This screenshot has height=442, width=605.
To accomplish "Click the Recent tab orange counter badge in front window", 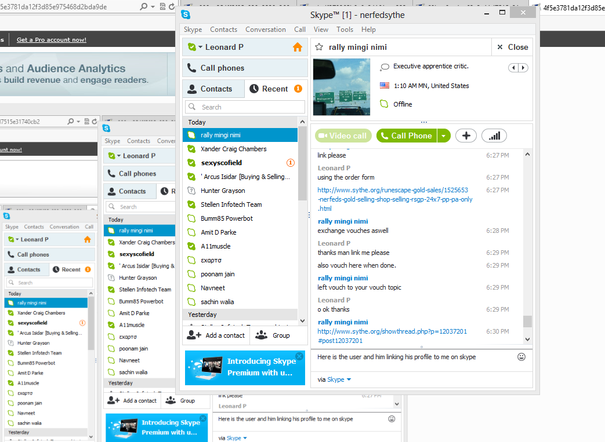I will click(298, 89).
